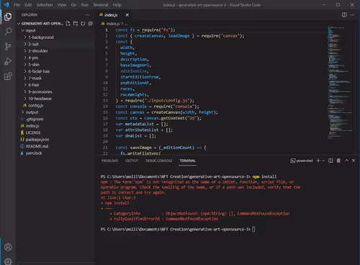
Task: Split the terminal panel
Action: pos(330,161)
